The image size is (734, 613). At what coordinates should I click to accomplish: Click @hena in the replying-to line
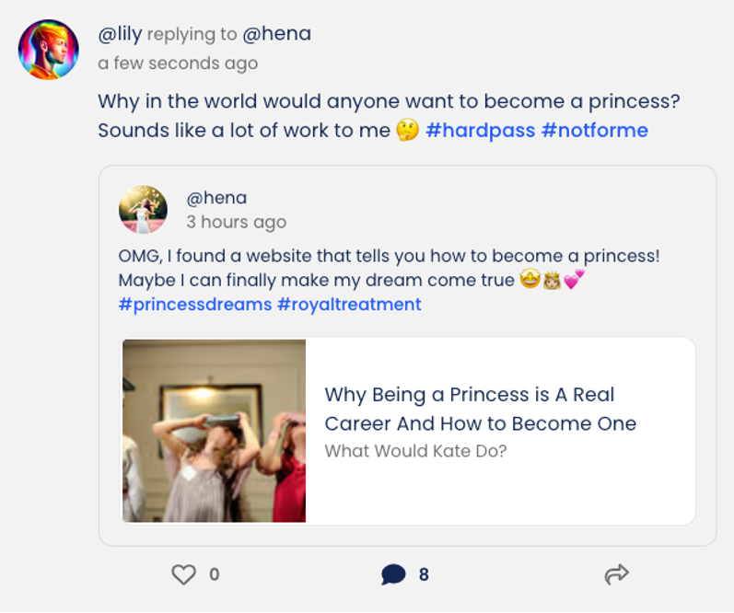(276, 34)
